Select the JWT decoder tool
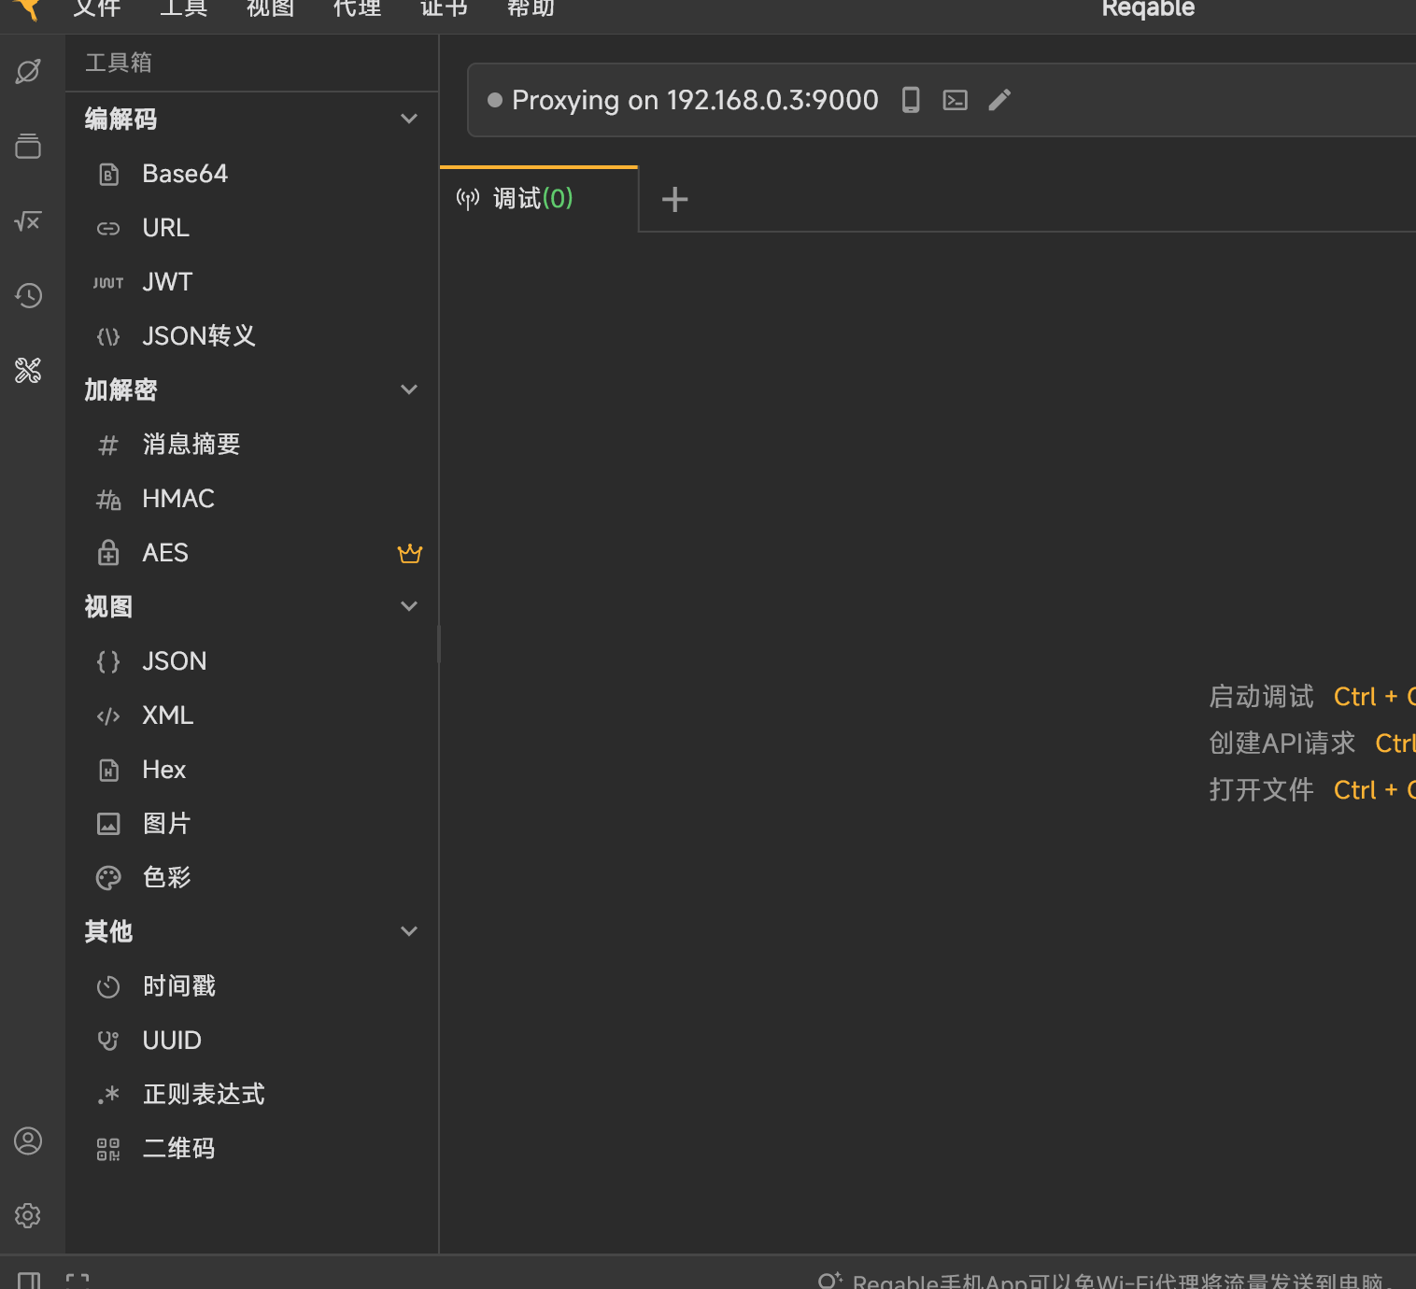 pos(166,281)
